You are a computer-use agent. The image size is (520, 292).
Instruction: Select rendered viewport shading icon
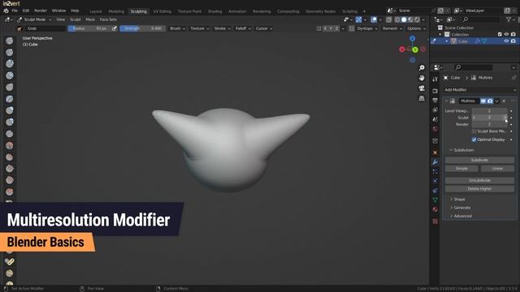[417, 19]
